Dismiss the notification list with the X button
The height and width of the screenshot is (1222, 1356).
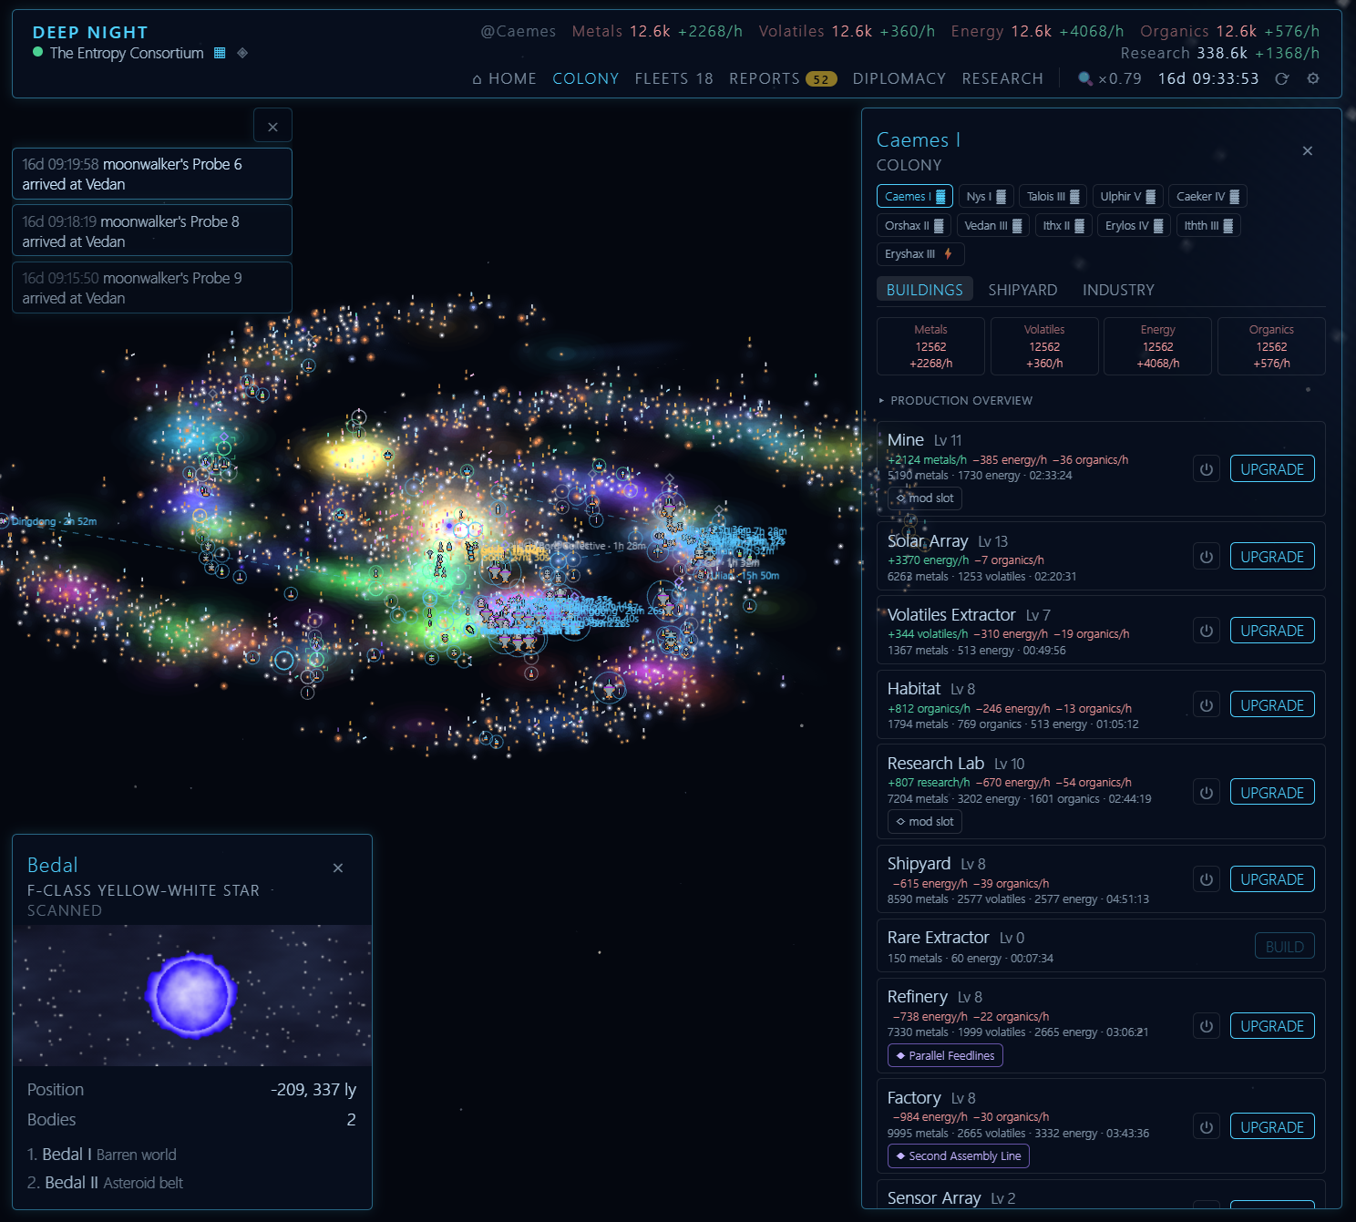point(272,127)
